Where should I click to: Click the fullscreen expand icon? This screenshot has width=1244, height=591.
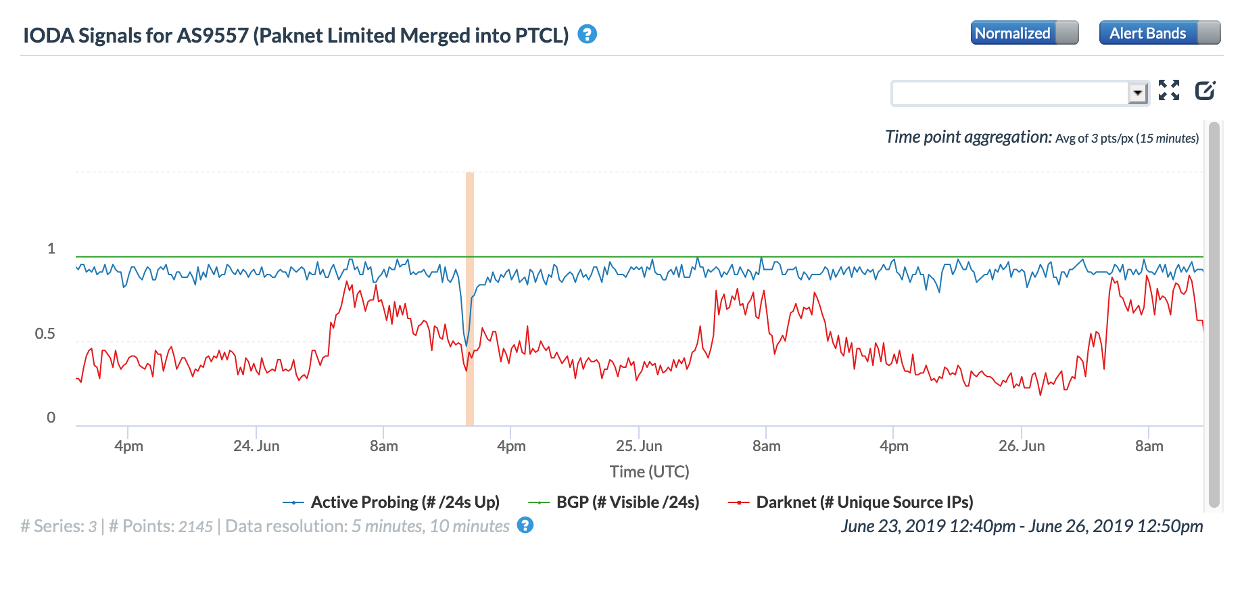(x=1168, y=90)
